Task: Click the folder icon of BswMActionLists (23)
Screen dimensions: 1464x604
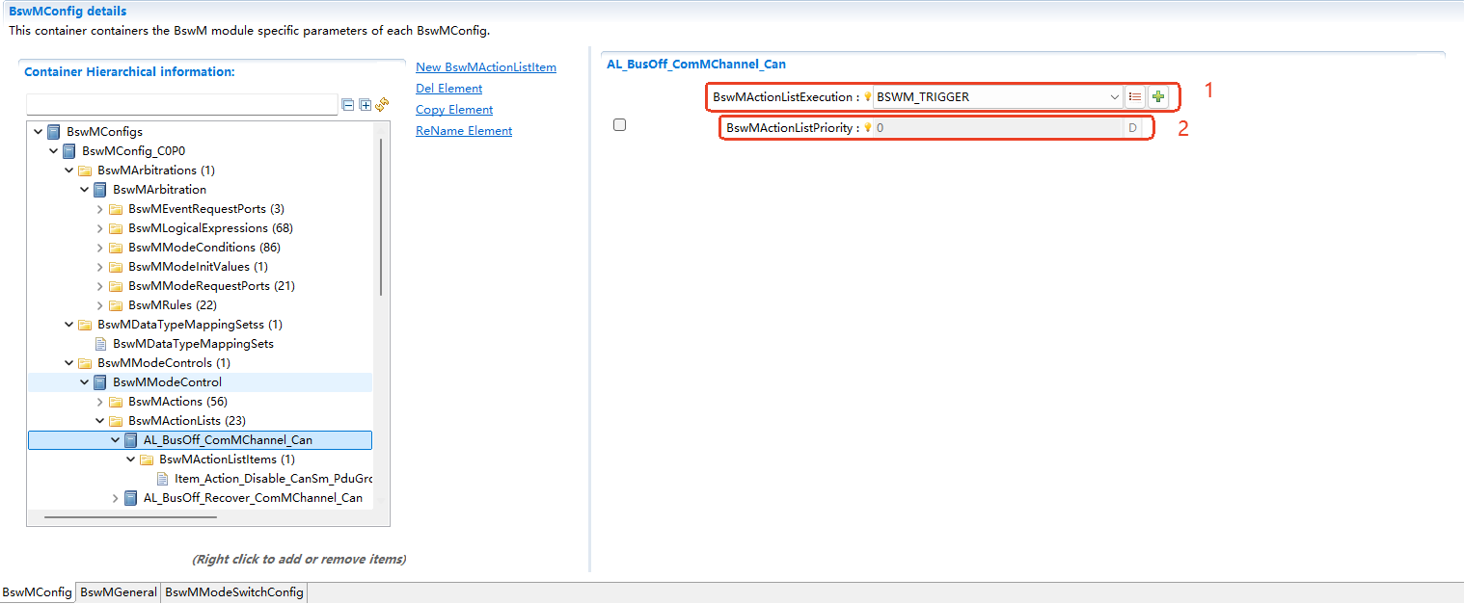Action: coord(115,420)
